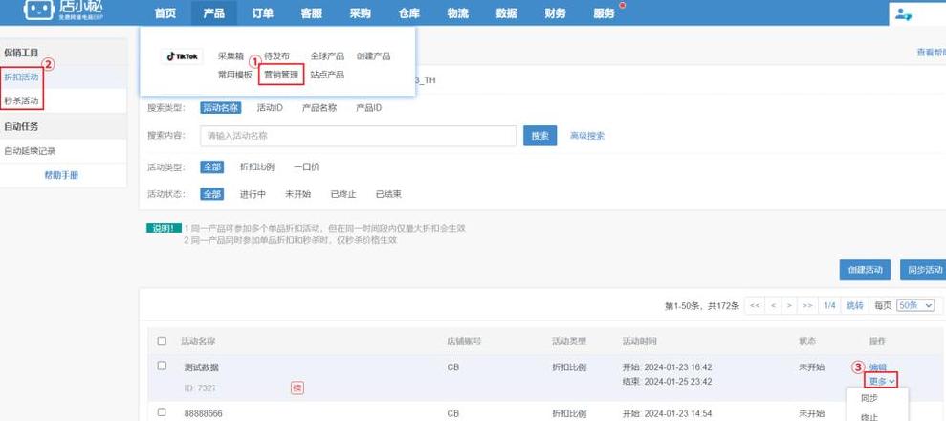Screen dimensions: 946x421
Task: Set search type to 活动名称
Action: tap(221, 108)
